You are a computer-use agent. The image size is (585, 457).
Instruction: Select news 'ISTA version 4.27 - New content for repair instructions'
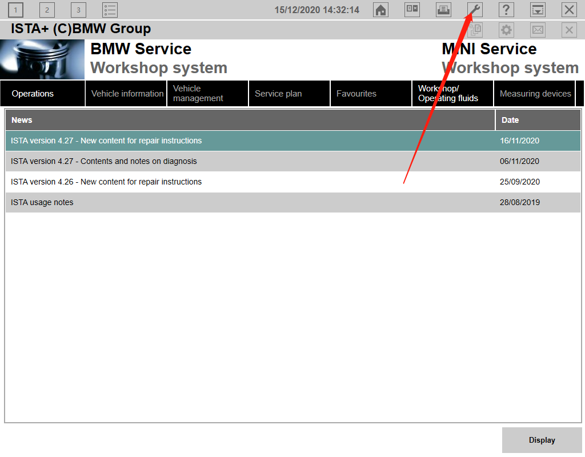pos(293,141)
